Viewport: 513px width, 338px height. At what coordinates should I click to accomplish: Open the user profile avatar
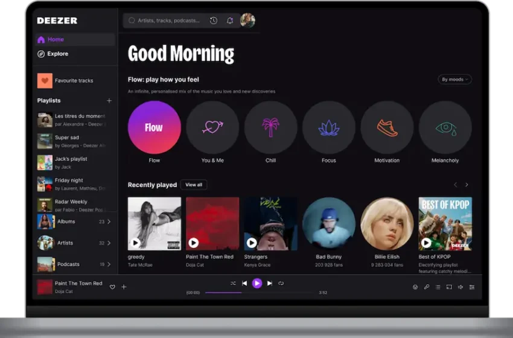[x=247, y=21]
